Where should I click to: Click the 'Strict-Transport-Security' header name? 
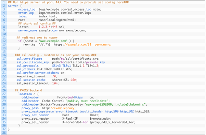click(62, 105)
